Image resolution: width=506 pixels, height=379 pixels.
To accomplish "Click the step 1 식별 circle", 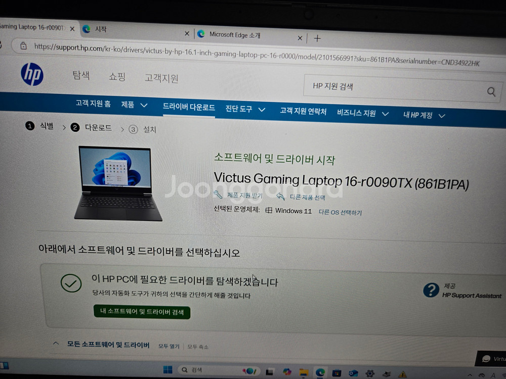I will [x=30, y=126].
